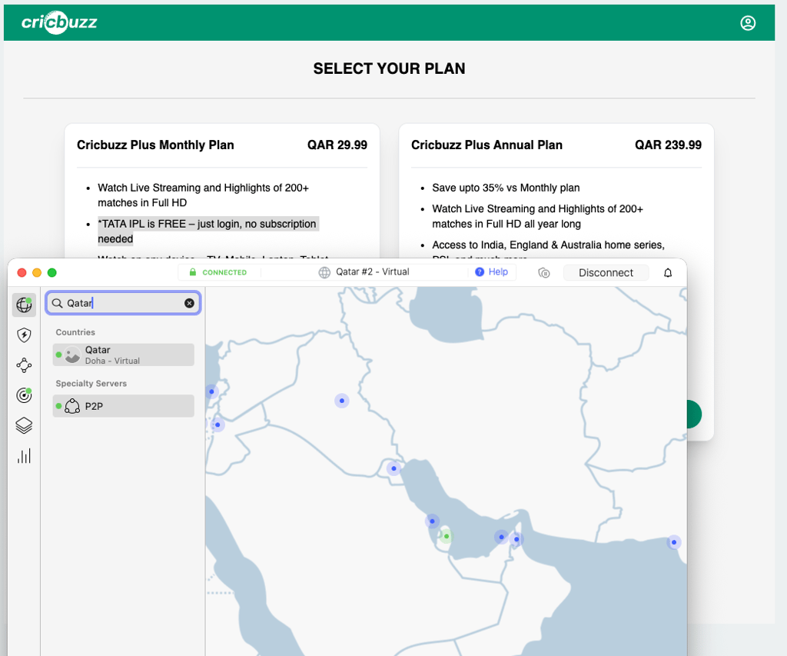Viewport: 787px width, 656px height.
Task: Click the search box containing Qatar
Action: (x=124, y=303)
